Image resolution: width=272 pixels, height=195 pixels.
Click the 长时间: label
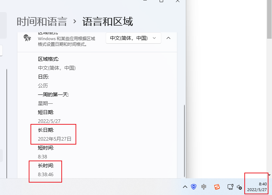(x=46, y=166)
